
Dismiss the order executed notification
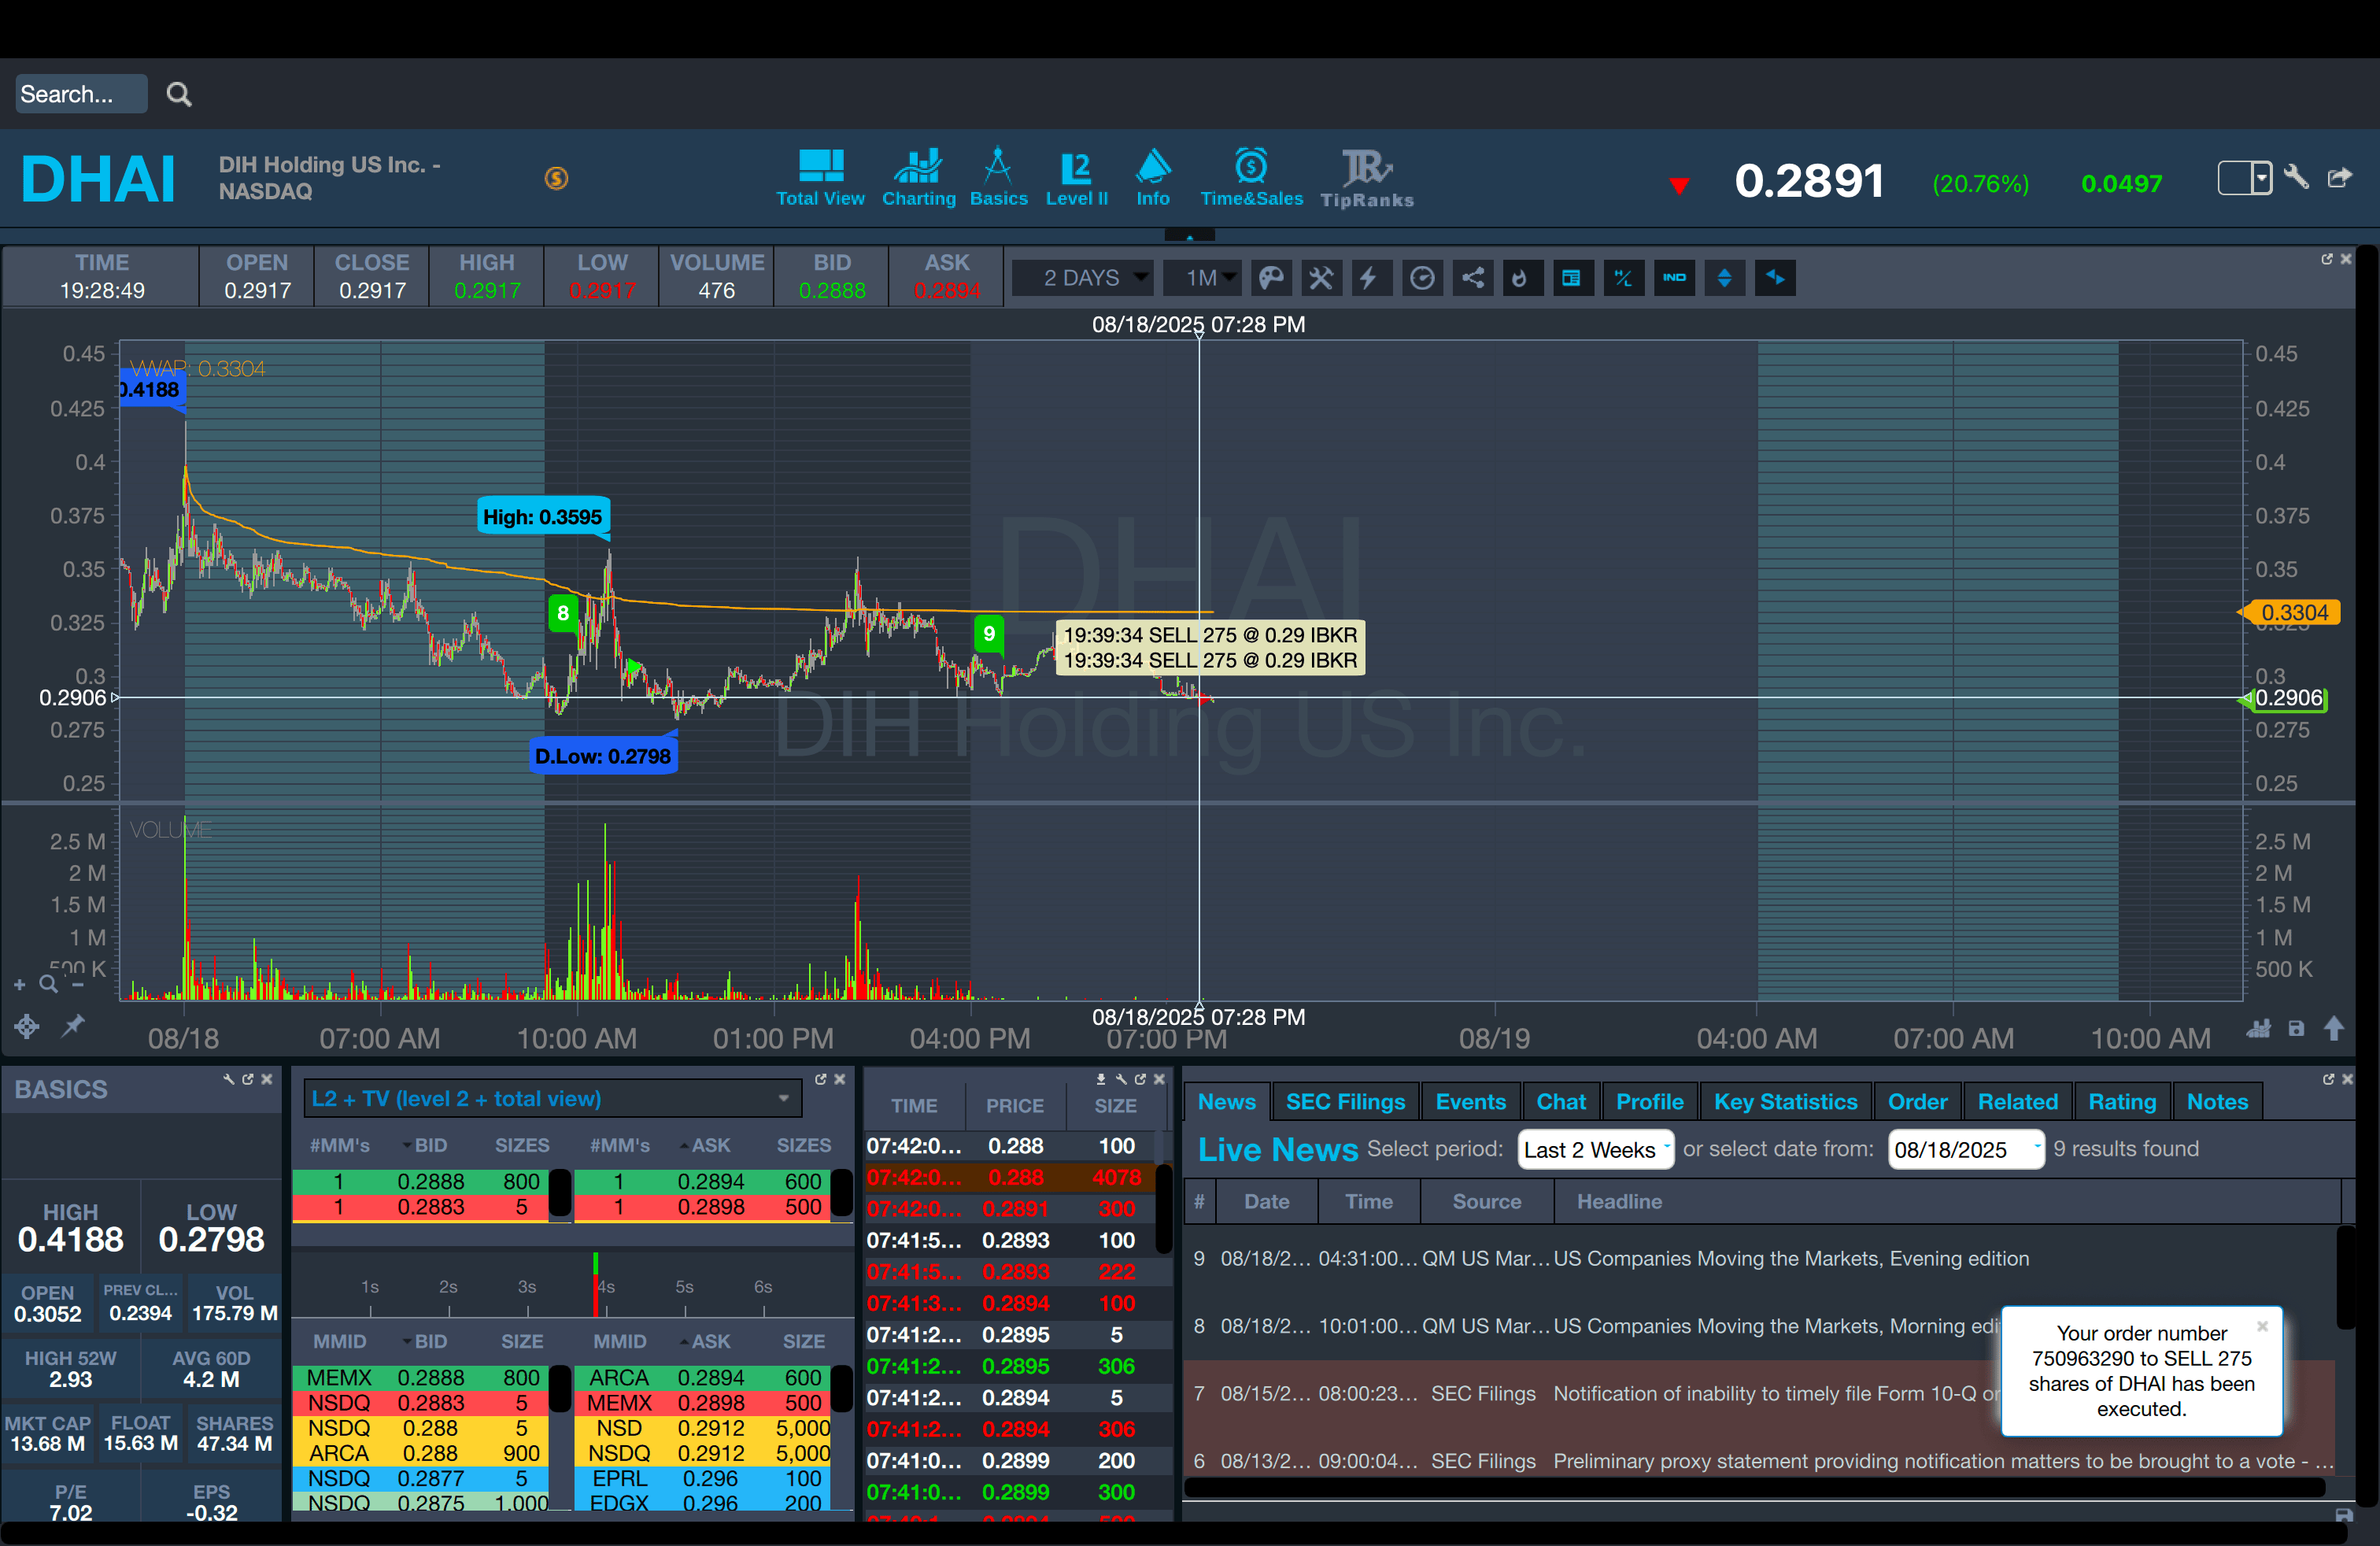coord(2262,1326)
